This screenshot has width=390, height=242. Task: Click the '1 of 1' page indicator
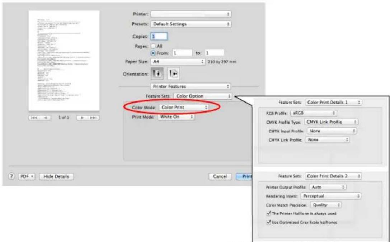(64, 118)
